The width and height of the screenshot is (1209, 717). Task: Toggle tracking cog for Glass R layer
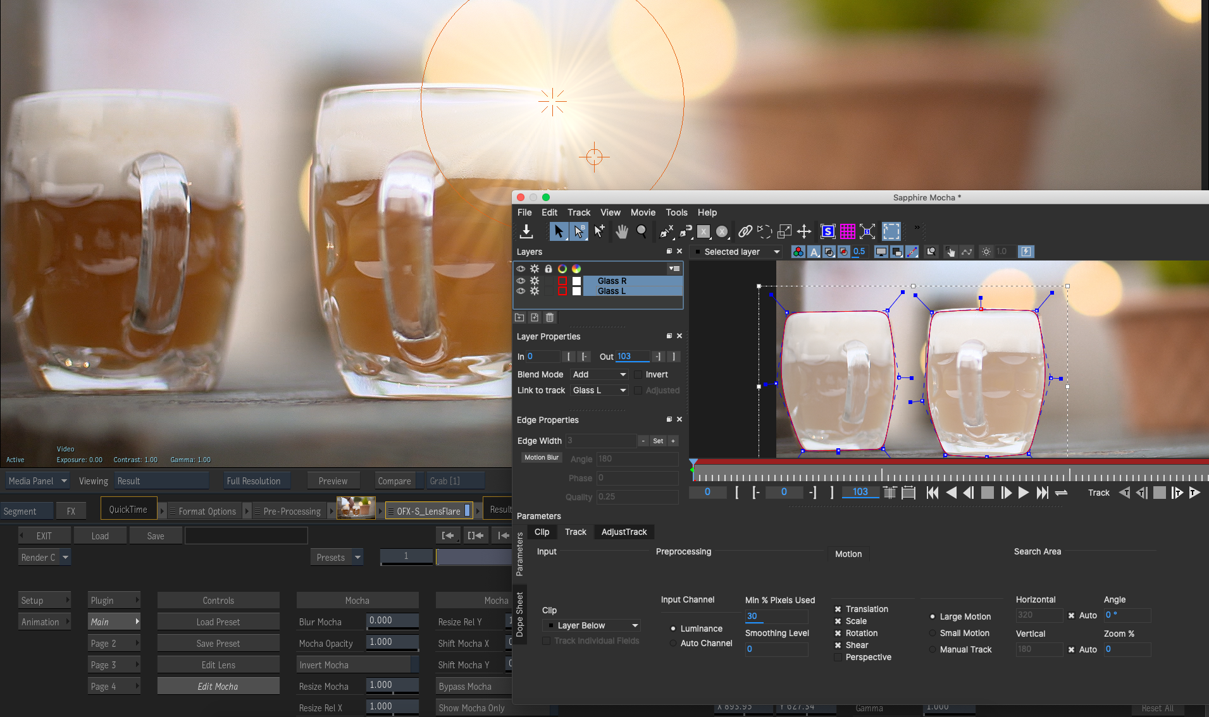pos(535,281)
